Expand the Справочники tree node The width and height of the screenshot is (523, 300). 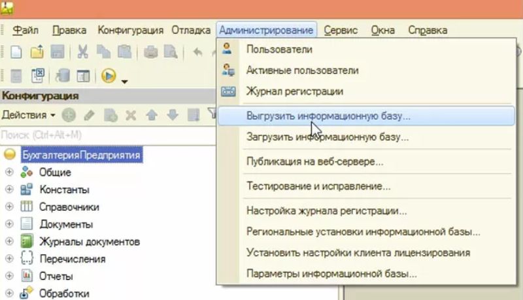9,207
